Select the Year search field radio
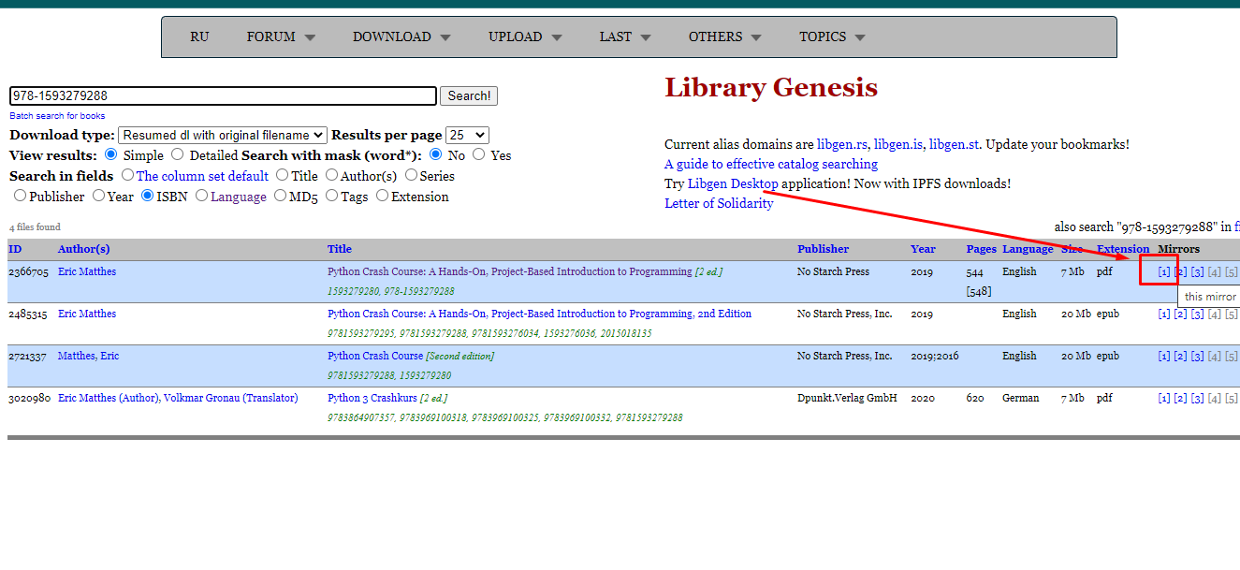 (98, 196)
